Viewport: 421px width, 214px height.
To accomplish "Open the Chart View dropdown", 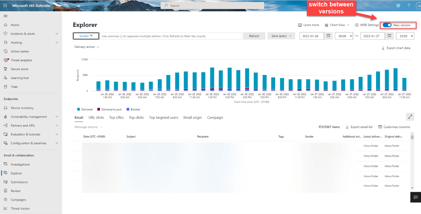I will (337, 25).
